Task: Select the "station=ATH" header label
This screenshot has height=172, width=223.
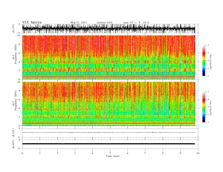Action: [104, 22]
